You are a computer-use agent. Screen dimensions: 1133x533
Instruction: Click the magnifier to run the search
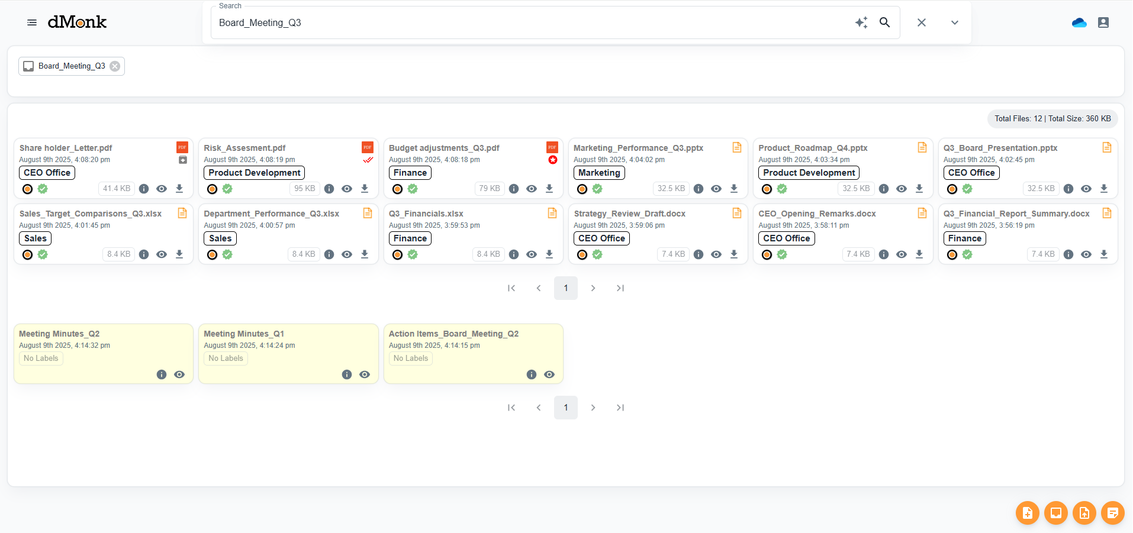[x=884, y=22]
